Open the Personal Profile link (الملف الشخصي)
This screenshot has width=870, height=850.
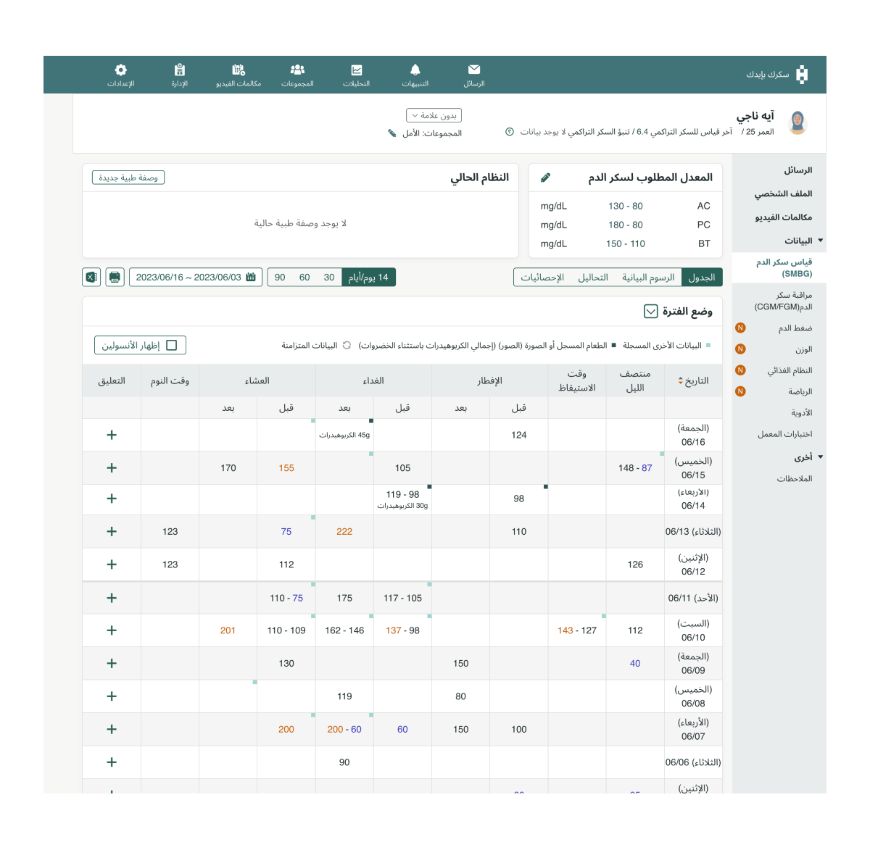coord(783,194)
